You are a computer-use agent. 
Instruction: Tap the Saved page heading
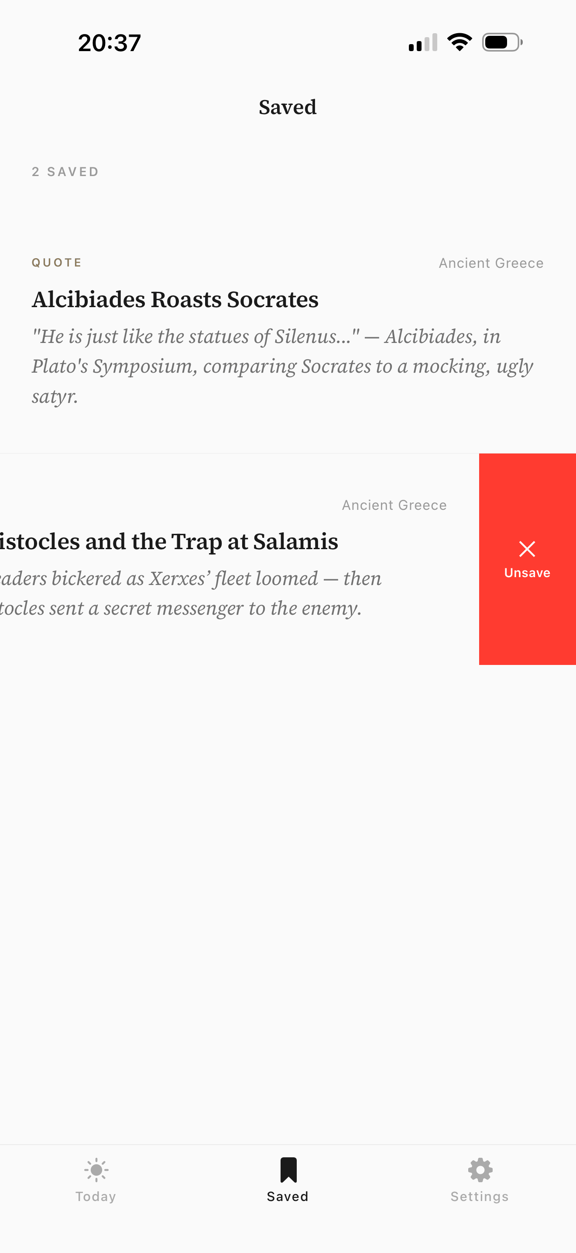[288, 107]
